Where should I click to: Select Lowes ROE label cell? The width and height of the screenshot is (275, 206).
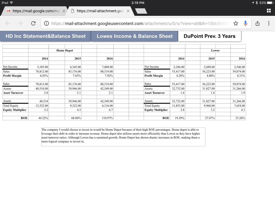157,118
